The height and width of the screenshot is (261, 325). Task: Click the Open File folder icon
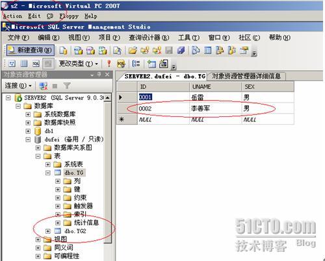tap(133, 51)
